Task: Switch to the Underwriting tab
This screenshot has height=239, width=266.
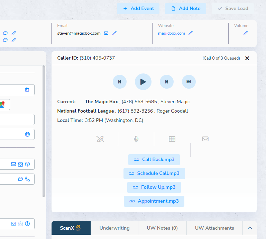Action: (114, 228)
